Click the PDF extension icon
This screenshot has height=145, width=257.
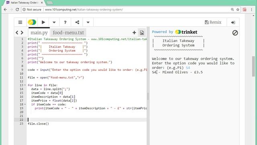click(x=245, y=10)
